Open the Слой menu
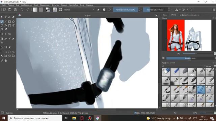 point(36,5)
